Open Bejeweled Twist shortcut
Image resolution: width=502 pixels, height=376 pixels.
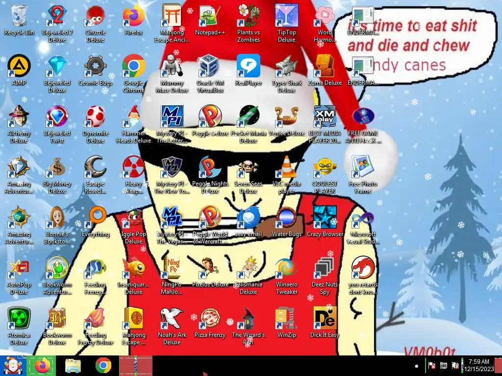click(x=57, y=125)
